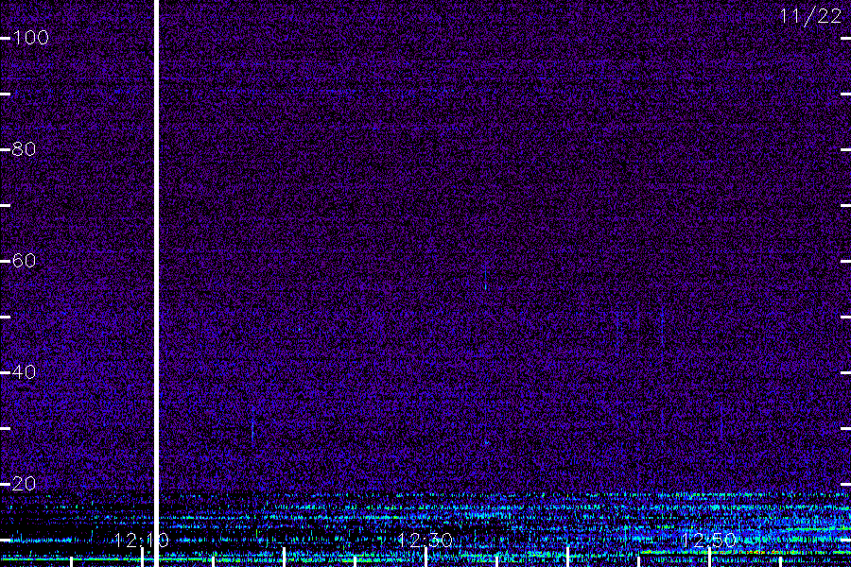This screenshot has width=851, height=567.
Task: Click the 20 frequency axis label
Action: pyautogui.click(x=24, y=484)
